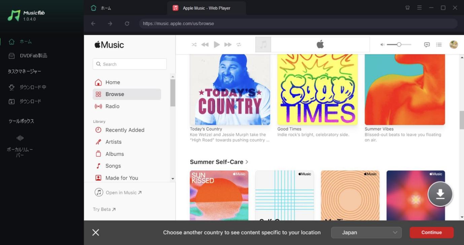464x245 pixels.
Task: Click the now playing music note artwork
Action: click(x=263, y=45)
